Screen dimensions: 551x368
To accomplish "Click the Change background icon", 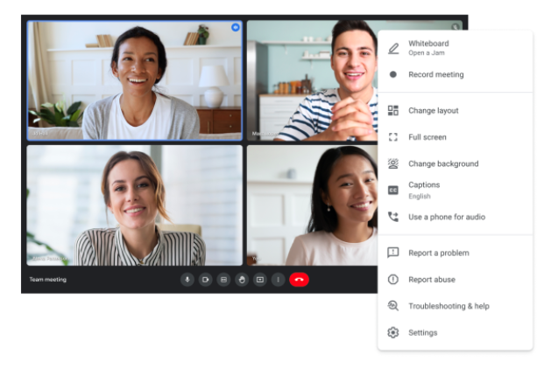I will pos(393,163).
